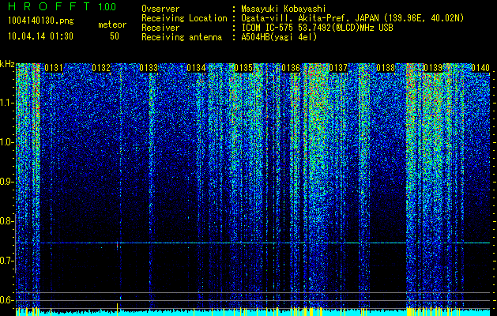
Task: Click the 0134 time marker
Action: pyautogui.click(x=196, y=68)
